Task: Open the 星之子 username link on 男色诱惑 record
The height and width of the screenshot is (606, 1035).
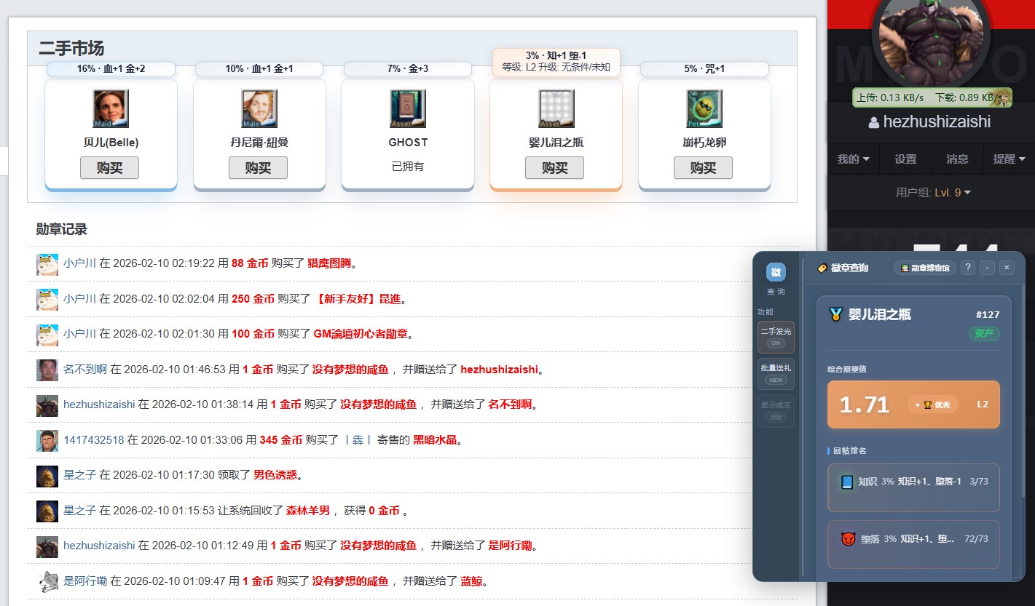Action: point(79,475)
